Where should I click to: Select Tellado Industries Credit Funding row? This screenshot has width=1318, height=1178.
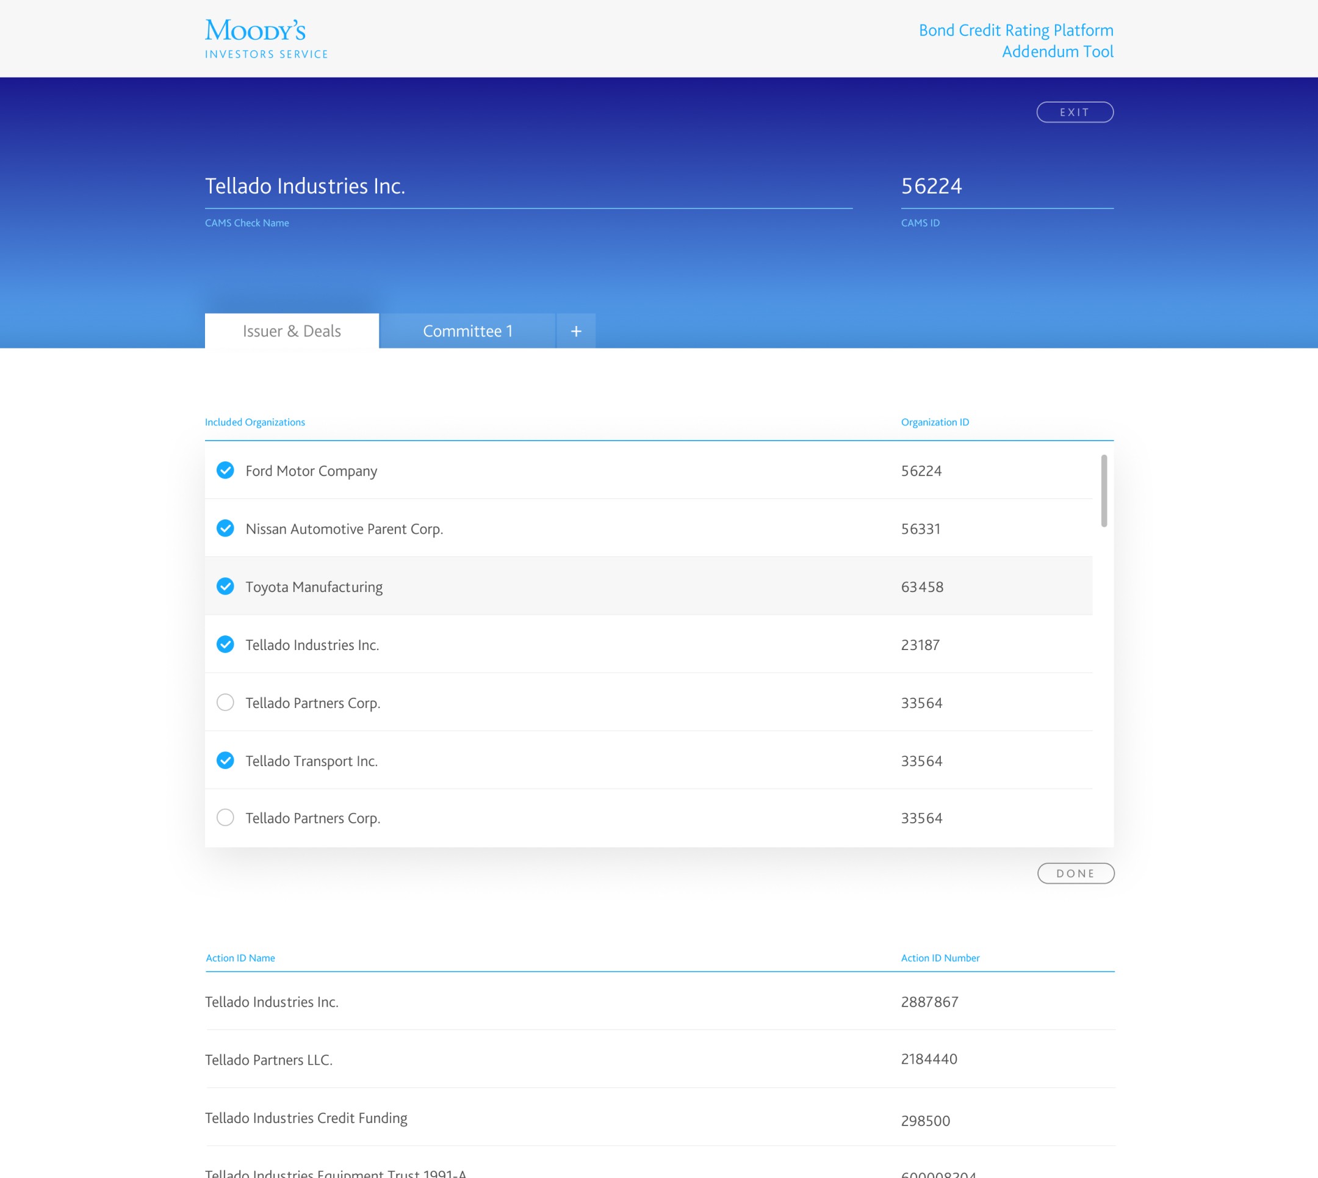(x=306, y=1118)
